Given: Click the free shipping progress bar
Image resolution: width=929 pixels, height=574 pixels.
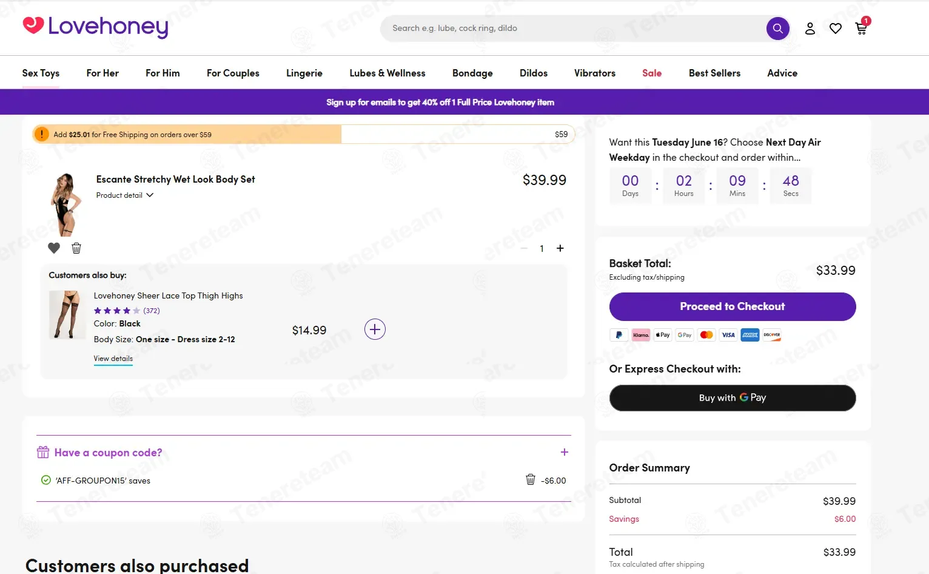Looking at the screenshot, I should pyautogui.click(x=303, y=134).
